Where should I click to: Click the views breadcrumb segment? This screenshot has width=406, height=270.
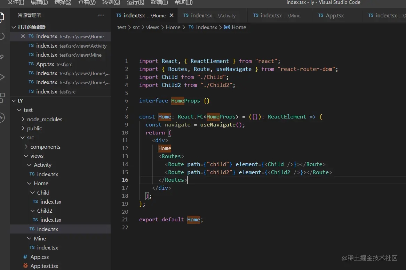[152, 27]
